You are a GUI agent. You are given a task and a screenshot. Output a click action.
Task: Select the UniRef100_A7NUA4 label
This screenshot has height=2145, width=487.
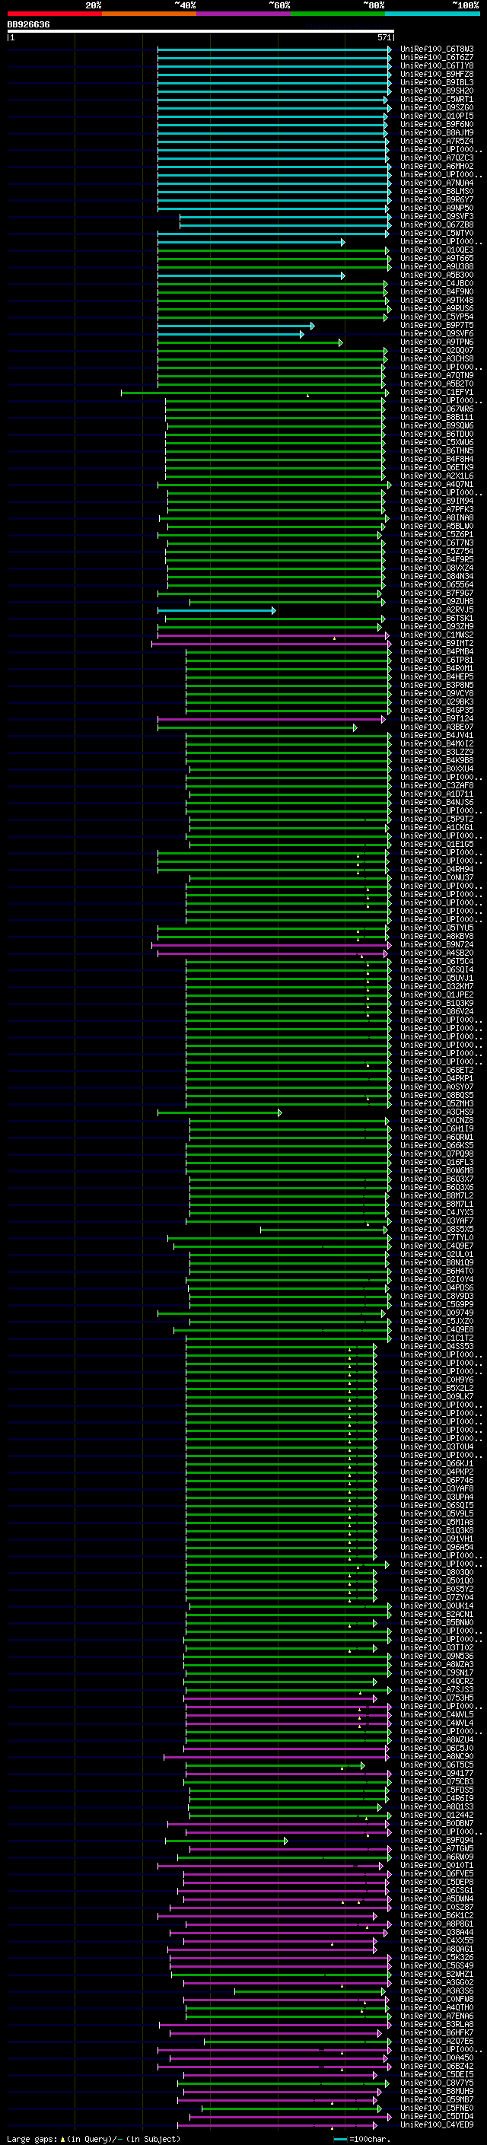(437, 183)
